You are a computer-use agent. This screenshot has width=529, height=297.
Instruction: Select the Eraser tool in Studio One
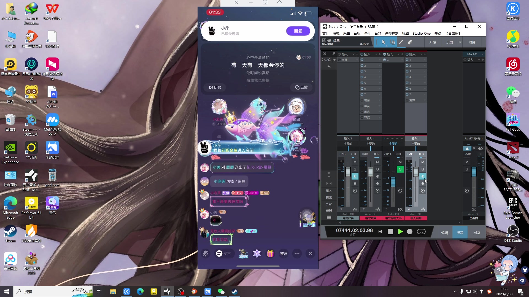pyautogui.click(x=410, y=42)
